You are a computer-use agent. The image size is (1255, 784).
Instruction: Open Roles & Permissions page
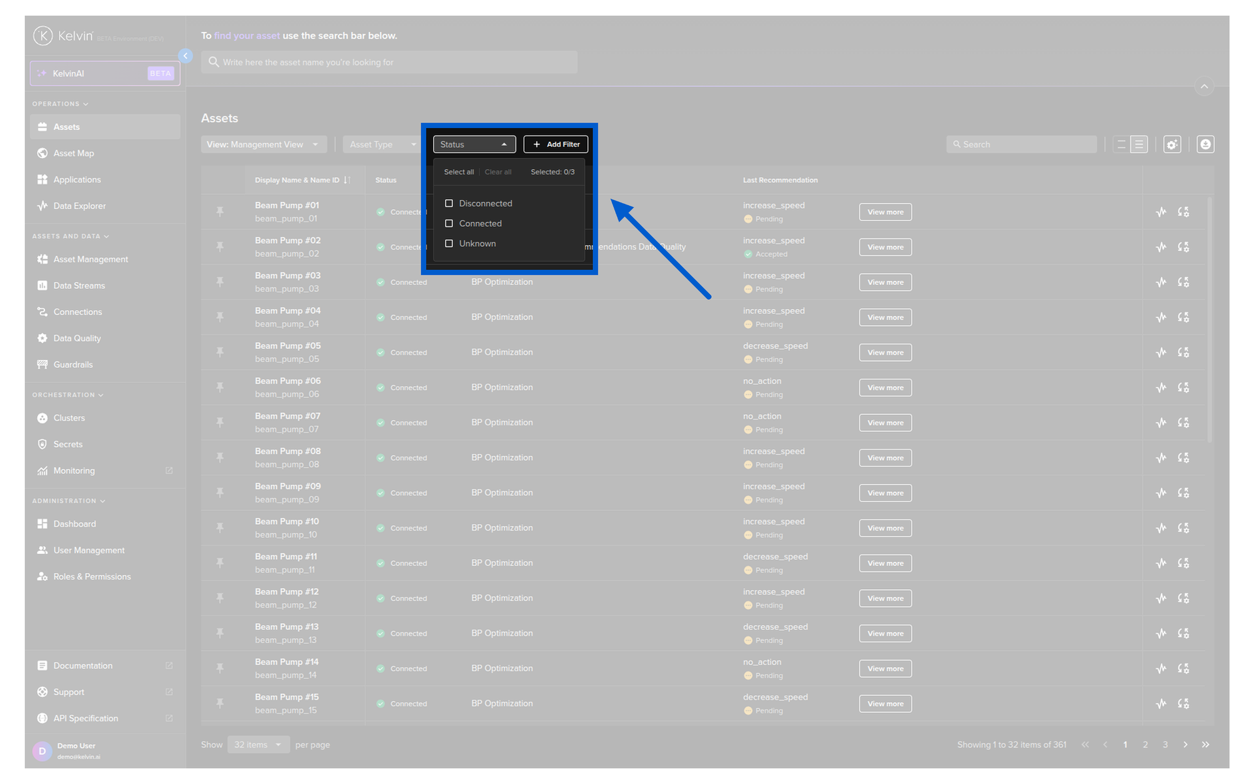coord(92,577)
